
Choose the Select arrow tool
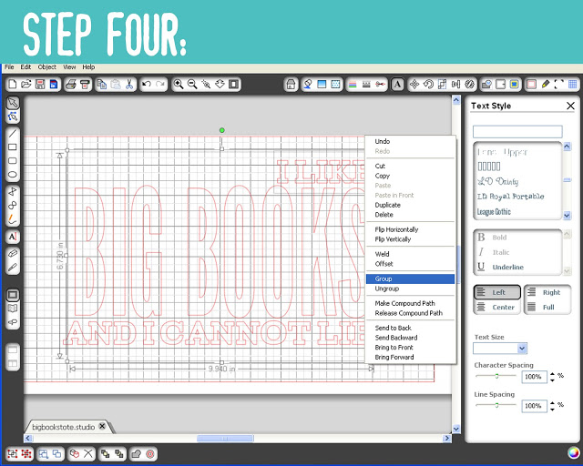coord(12,103)
